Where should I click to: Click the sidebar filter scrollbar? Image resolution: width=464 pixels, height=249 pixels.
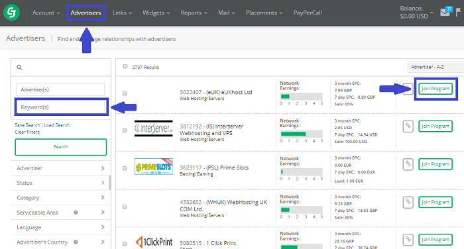click(x=110, y=183)
